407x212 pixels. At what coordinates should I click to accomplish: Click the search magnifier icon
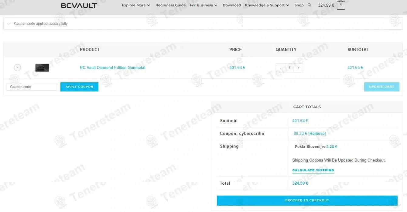[x=310, y=5]
